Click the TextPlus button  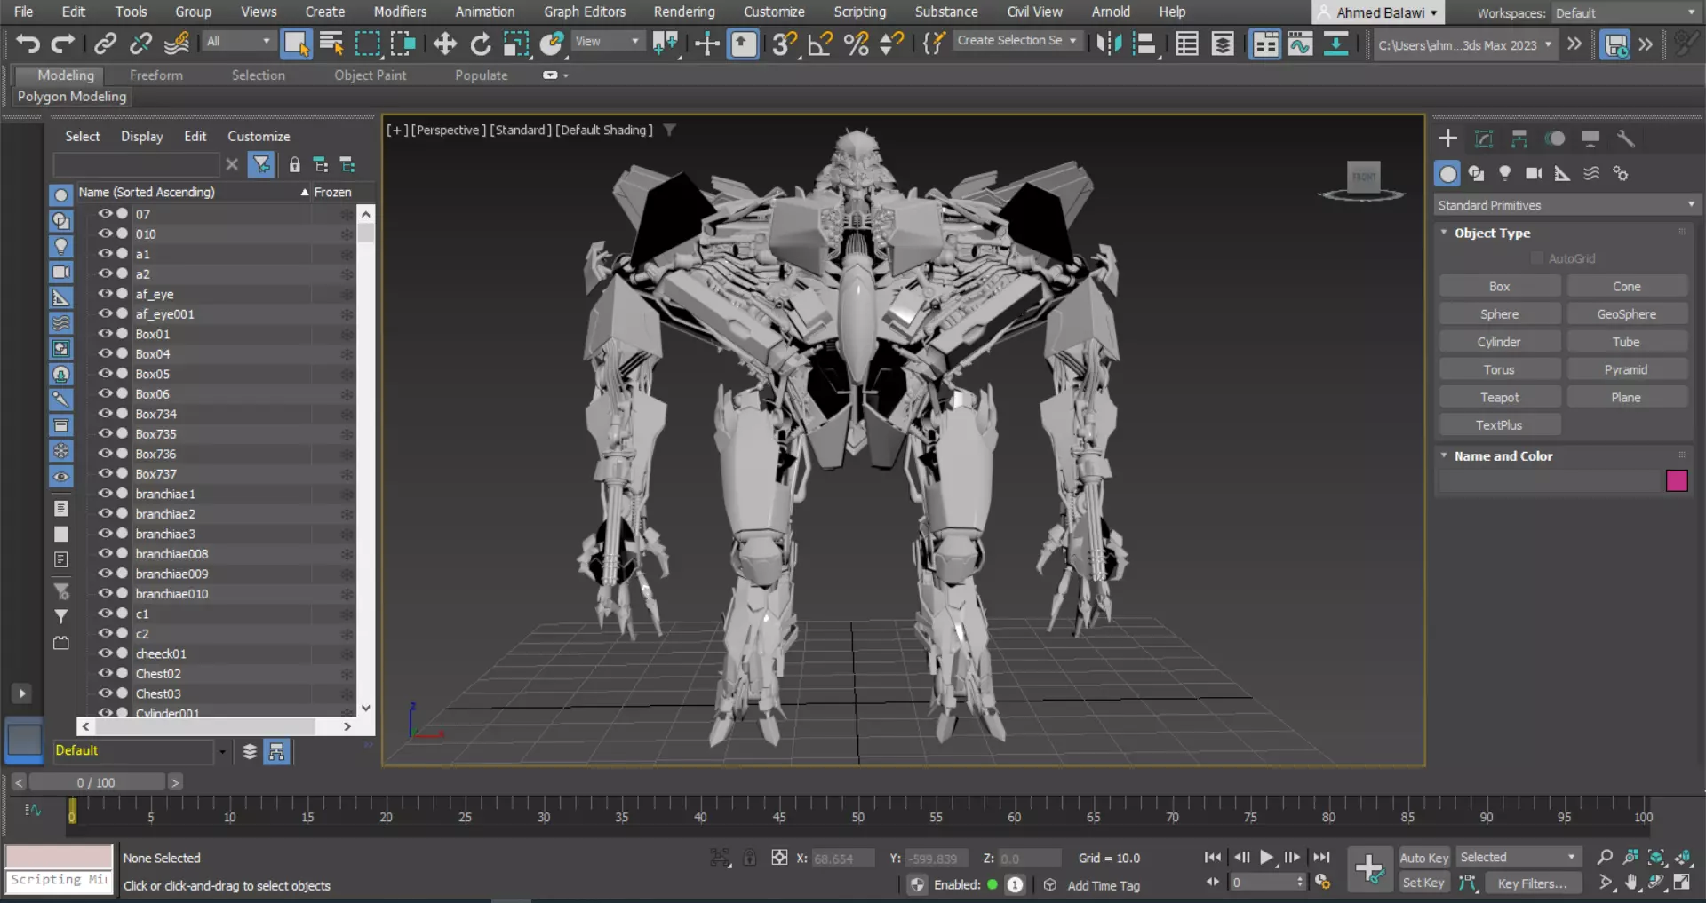pos(1499,425)
